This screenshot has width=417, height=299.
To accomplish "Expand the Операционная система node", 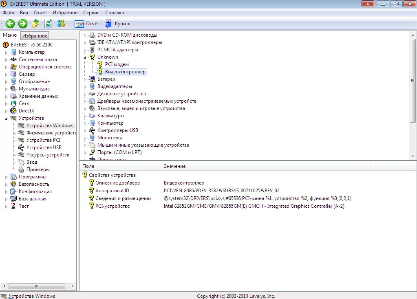I will tap(6, 67).
